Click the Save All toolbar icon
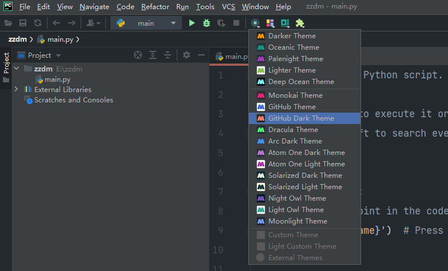Screen dimensions: 448x271 23,23
